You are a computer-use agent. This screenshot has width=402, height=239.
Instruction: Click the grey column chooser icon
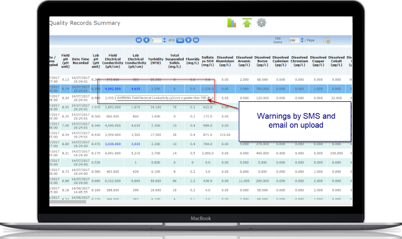327,40
